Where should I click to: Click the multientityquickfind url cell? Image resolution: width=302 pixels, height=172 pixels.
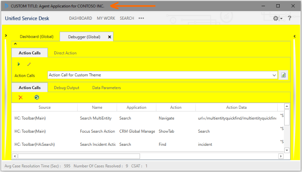coord(237,118)
